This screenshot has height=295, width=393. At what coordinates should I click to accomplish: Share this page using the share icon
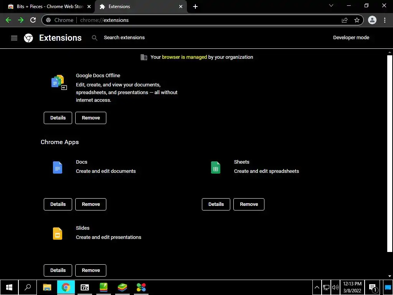click(x=345, y=20)
